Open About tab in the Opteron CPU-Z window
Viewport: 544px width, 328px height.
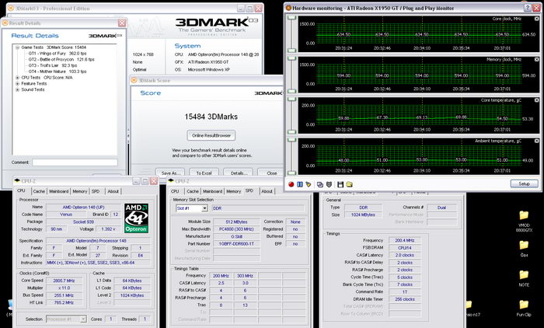(113, 191)
